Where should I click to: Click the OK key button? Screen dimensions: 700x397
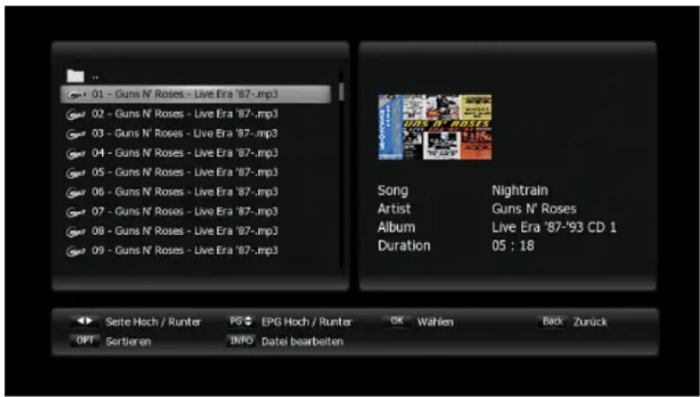[397, 321]
